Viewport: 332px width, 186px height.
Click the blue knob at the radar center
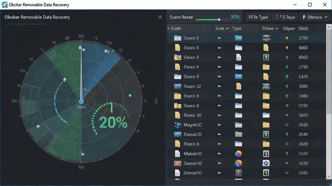[x=81, y=101]
